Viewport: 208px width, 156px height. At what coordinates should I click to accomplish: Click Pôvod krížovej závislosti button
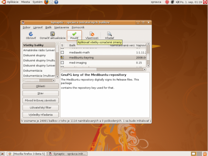click(41, 101)
